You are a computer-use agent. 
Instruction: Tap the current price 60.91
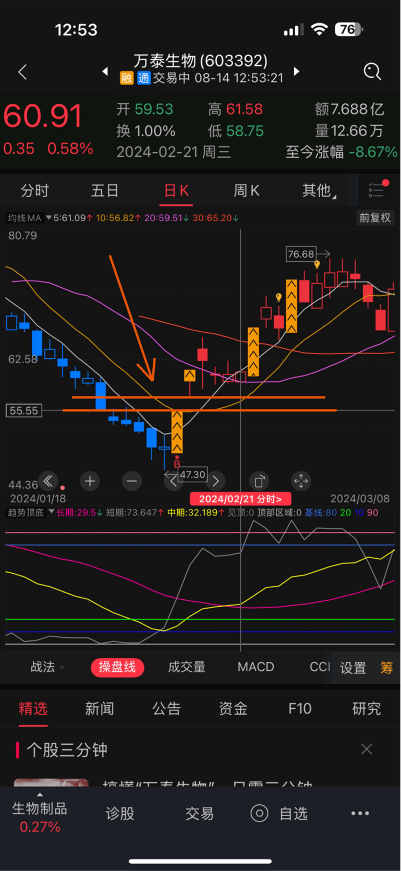tap(43, 116)
